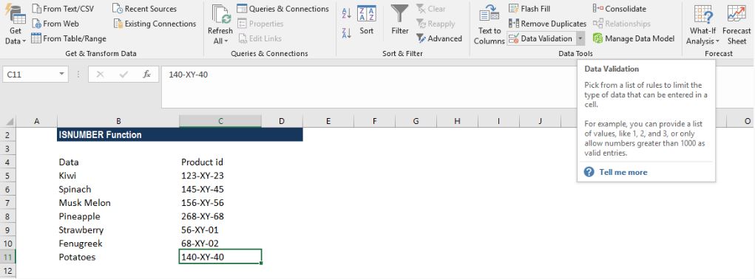Select the Fenugreek cell
This screenshot has width=755, height=279.
(x=118, y=244)
